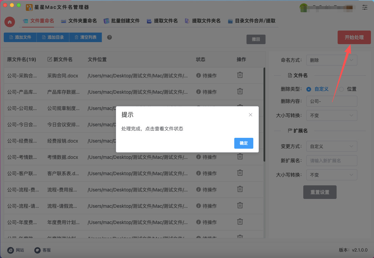Click the 版本: v2.1.0.0 label
The width and height of the screenshot is (374, 258).
pyautogui.click(x=353, y=250)
